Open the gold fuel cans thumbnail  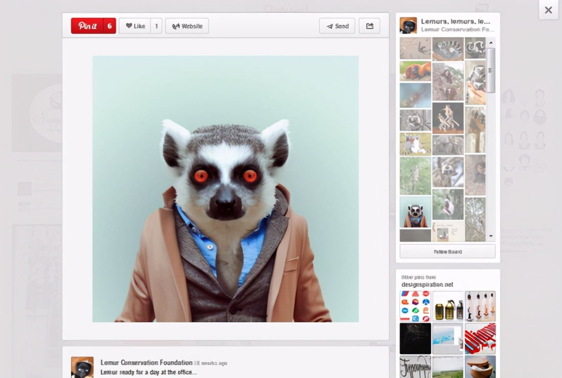pos(448,306)
